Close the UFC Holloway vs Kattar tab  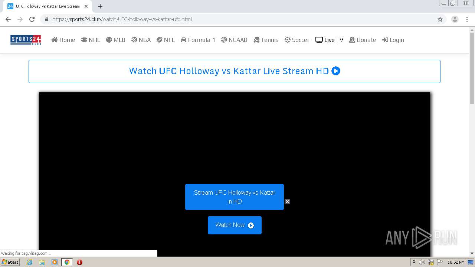click(x=86, y=6)
